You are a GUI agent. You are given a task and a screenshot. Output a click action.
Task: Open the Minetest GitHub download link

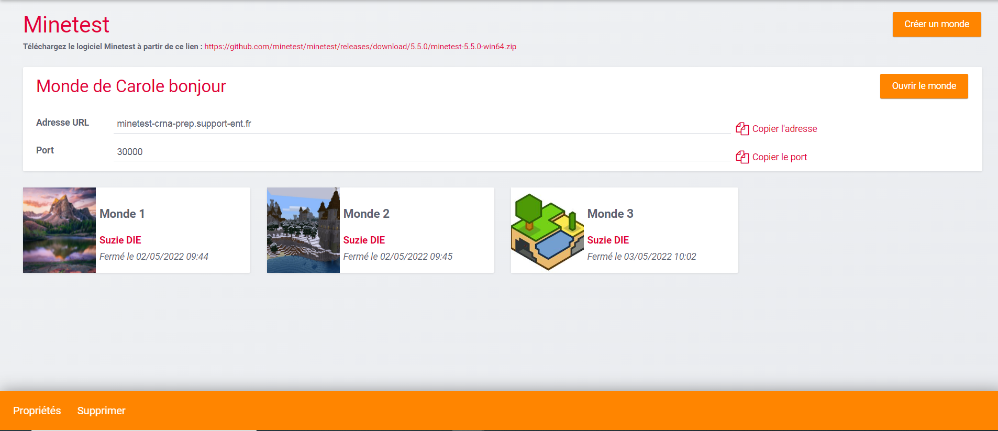(x=360, y=47)
